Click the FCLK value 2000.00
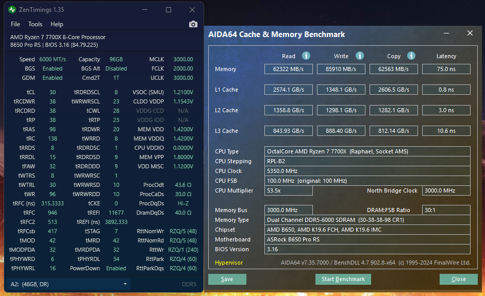The image size is (485, 296). (183, 68)
